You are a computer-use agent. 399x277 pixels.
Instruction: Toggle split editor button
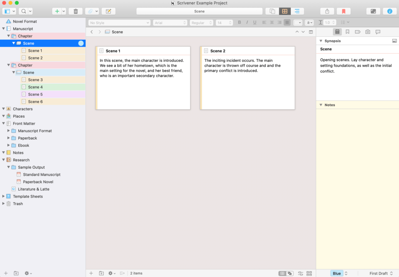tap(311, 32)
